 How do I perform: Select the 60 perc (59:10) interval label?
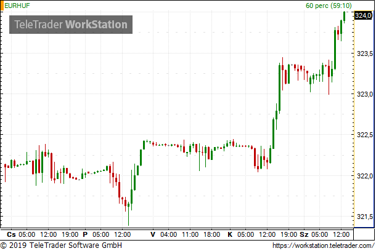(329, 6)
